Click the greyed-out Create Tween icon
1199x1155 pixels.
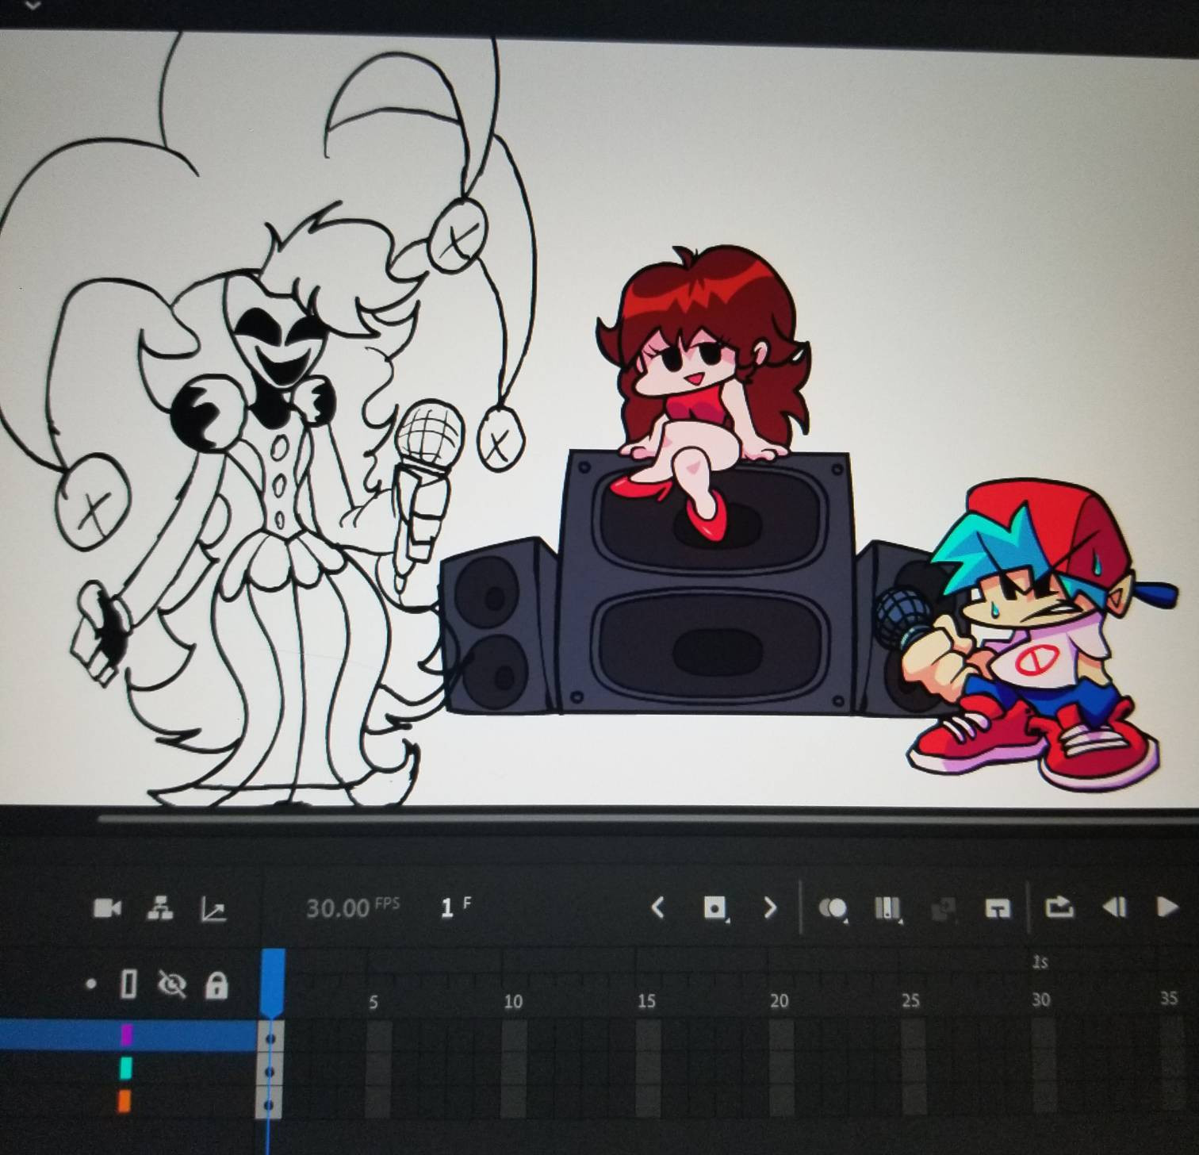(943, 909)
